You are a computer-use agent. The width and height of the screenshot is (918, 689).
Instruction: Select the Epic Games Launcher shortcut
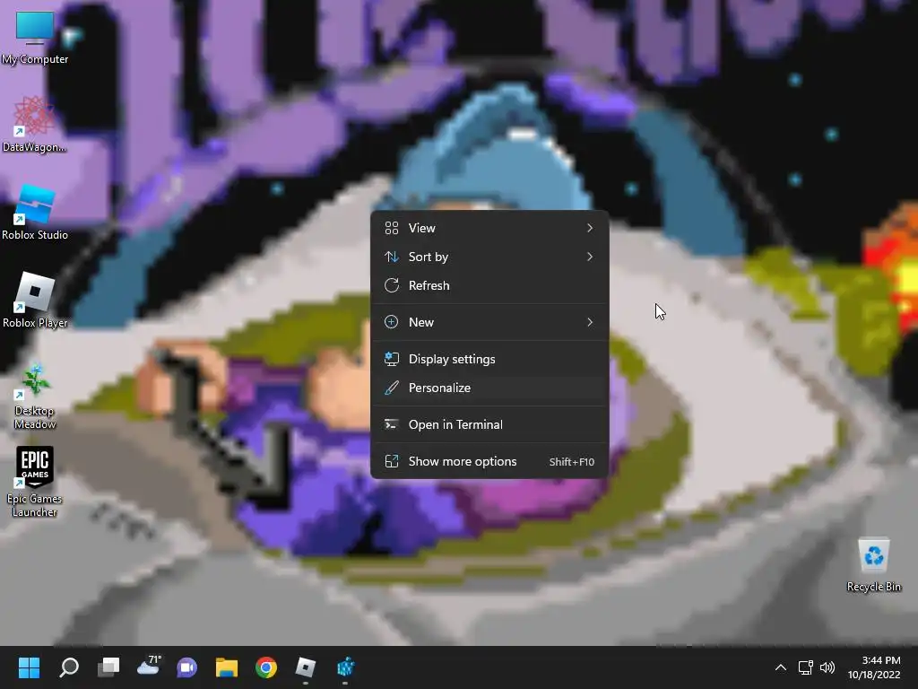point(35,482)
